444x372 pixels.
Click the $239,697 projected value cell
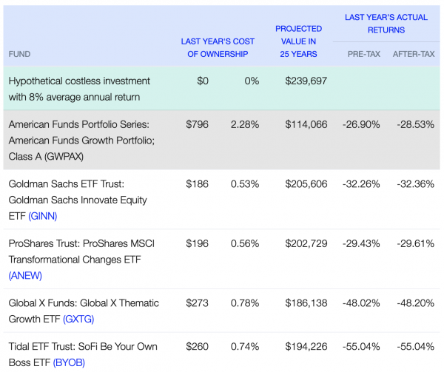coord(306,81)
